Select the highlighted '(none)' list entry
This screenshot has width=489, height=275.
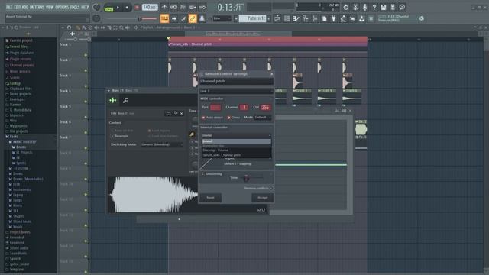tap(237, 141)
